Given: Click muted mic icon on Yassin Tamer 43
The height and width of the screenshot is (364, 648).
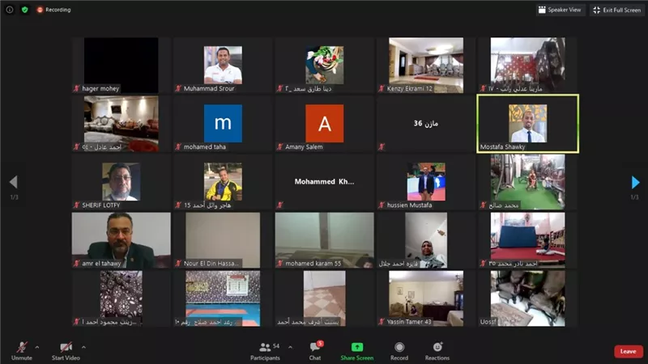Looking at the screenshot, I should tap(382, 321).
